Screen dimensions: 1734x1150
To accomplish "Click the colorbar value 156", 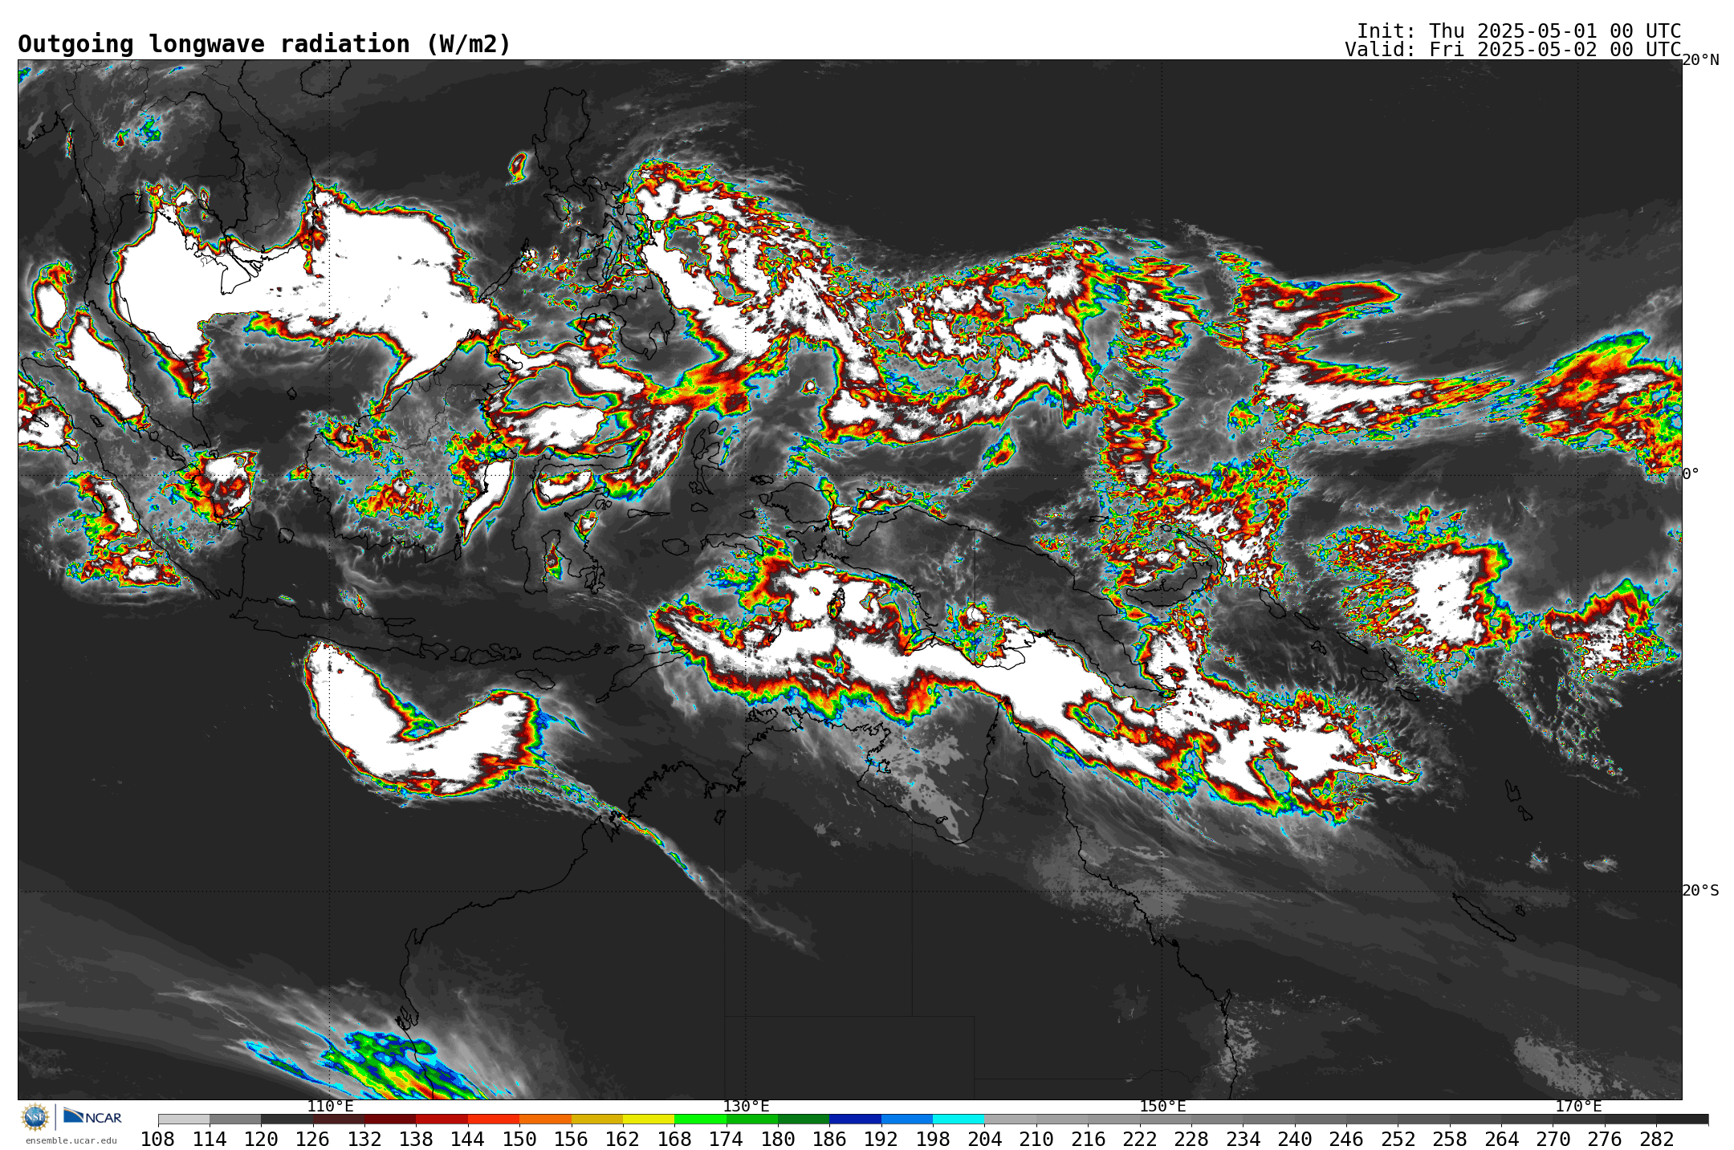I will pos(572,1140).
